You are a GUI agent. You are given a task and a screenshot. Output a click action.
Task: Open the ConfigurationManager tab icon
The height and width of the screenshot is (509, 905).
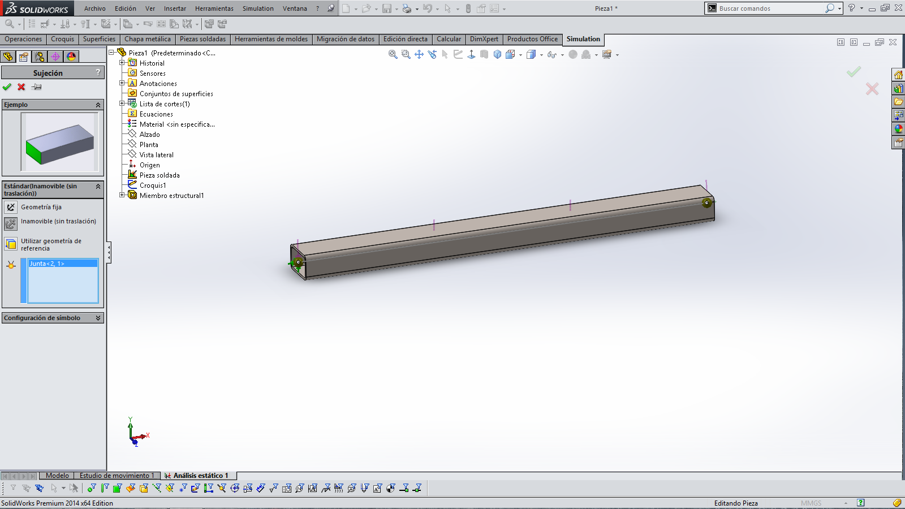click(40, 57)
